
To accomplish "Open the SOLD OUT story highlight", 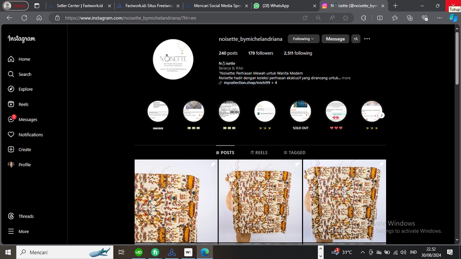I will (301, 111).
